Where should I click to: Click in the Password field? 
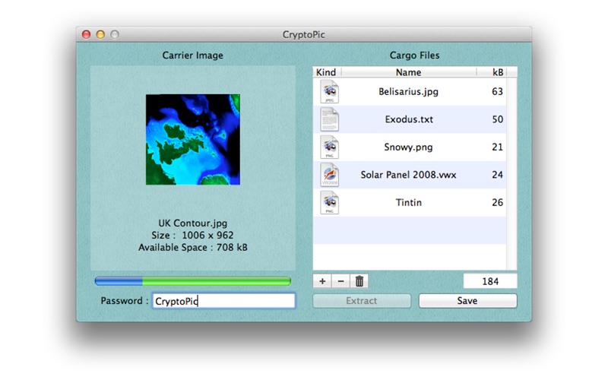tap(223, 301)
